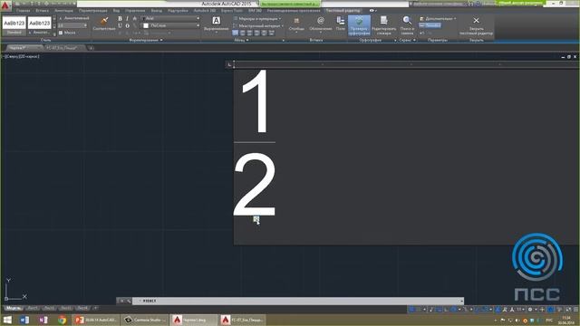Open Edit Dictionaries
Image resolution: width=580 pixels, height=326 pixels.
tap(384, 25)
